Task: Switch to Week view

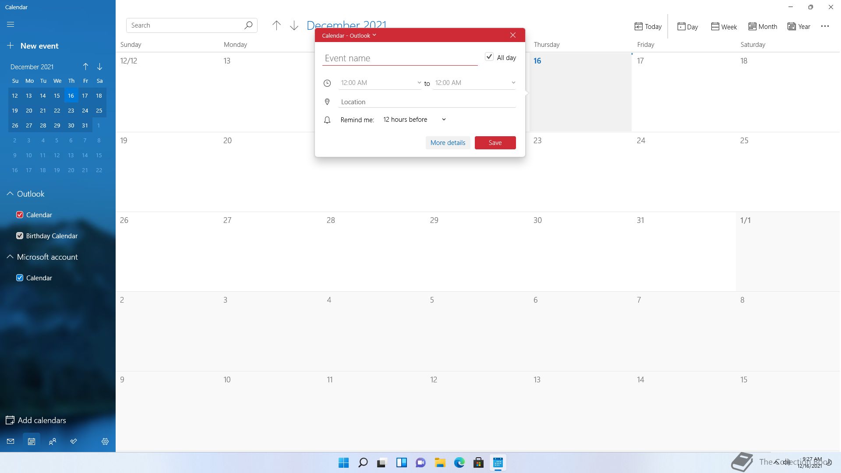Action: pos(724,27)
